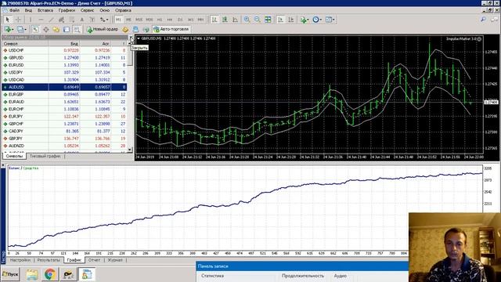Toggle the Navigator folder icon

56,30
